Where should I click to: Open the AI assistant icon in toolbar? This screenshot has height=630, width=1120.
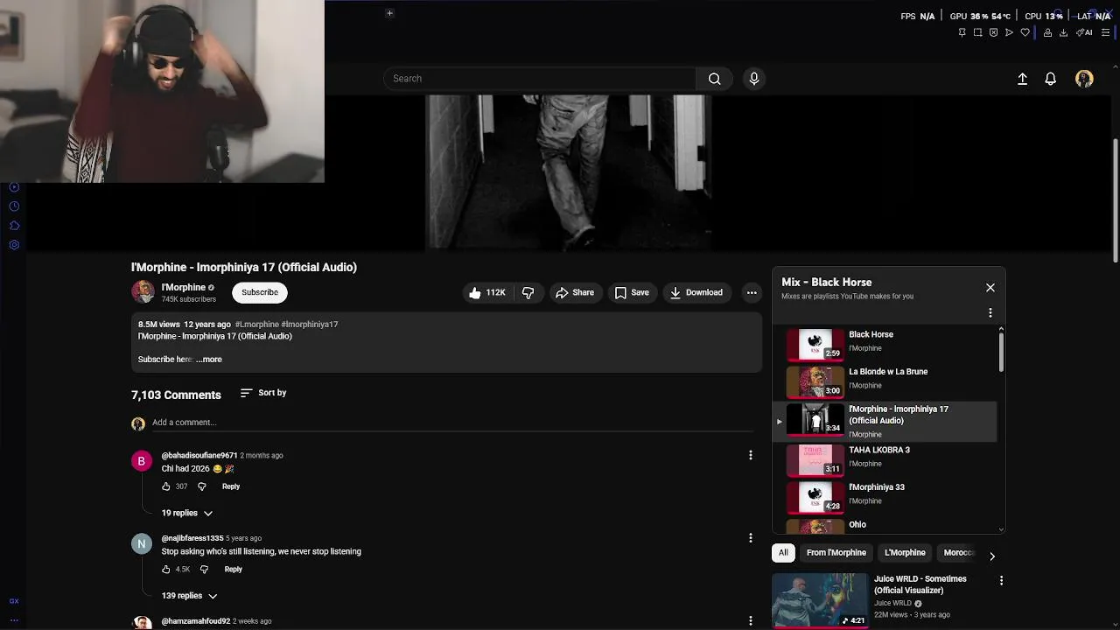point(1084,32)
